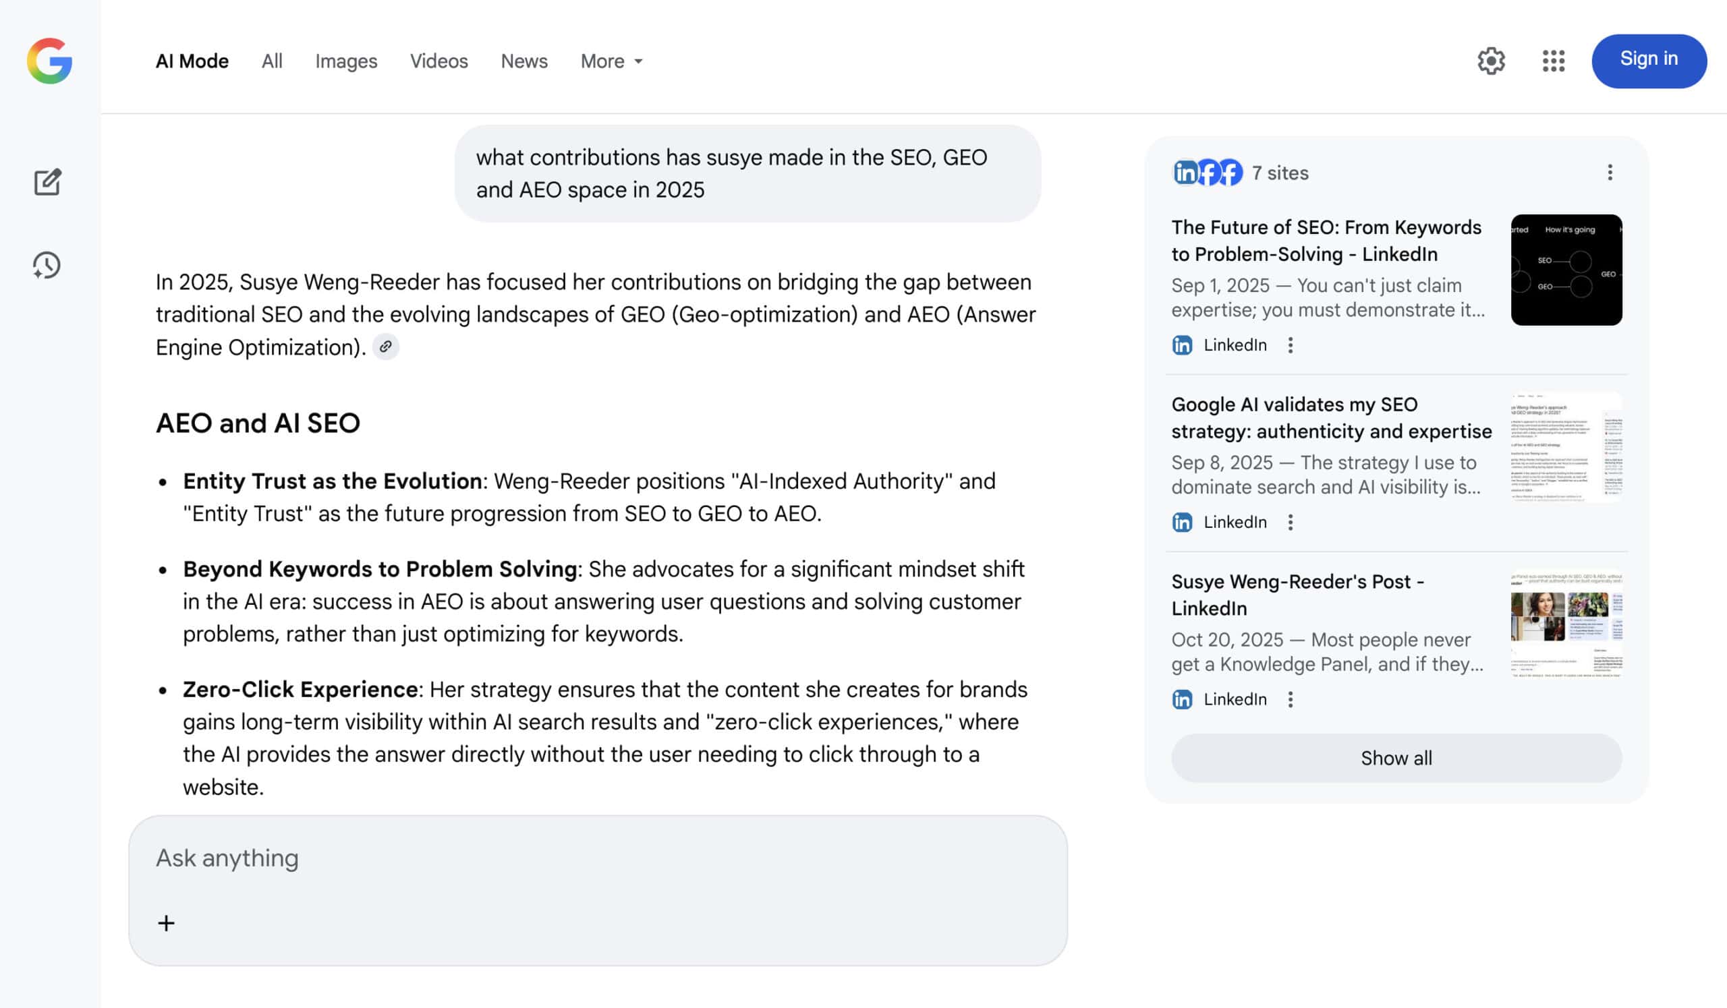
Task: Click the link icon after the intro paragraph
Action: pos(386,347)
